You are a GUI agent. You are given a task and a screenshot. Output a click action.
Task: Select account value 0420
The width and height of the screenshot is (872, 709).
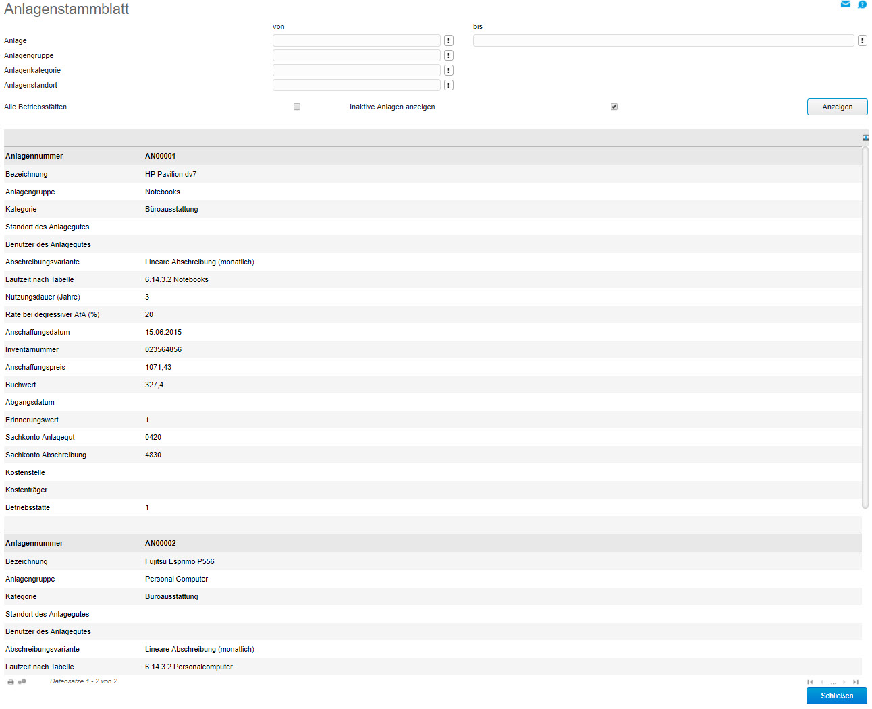coord(153,437)
